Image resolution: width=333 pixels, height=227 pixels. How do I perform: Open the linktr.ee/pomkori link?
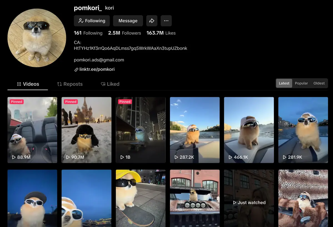[97, 69]
